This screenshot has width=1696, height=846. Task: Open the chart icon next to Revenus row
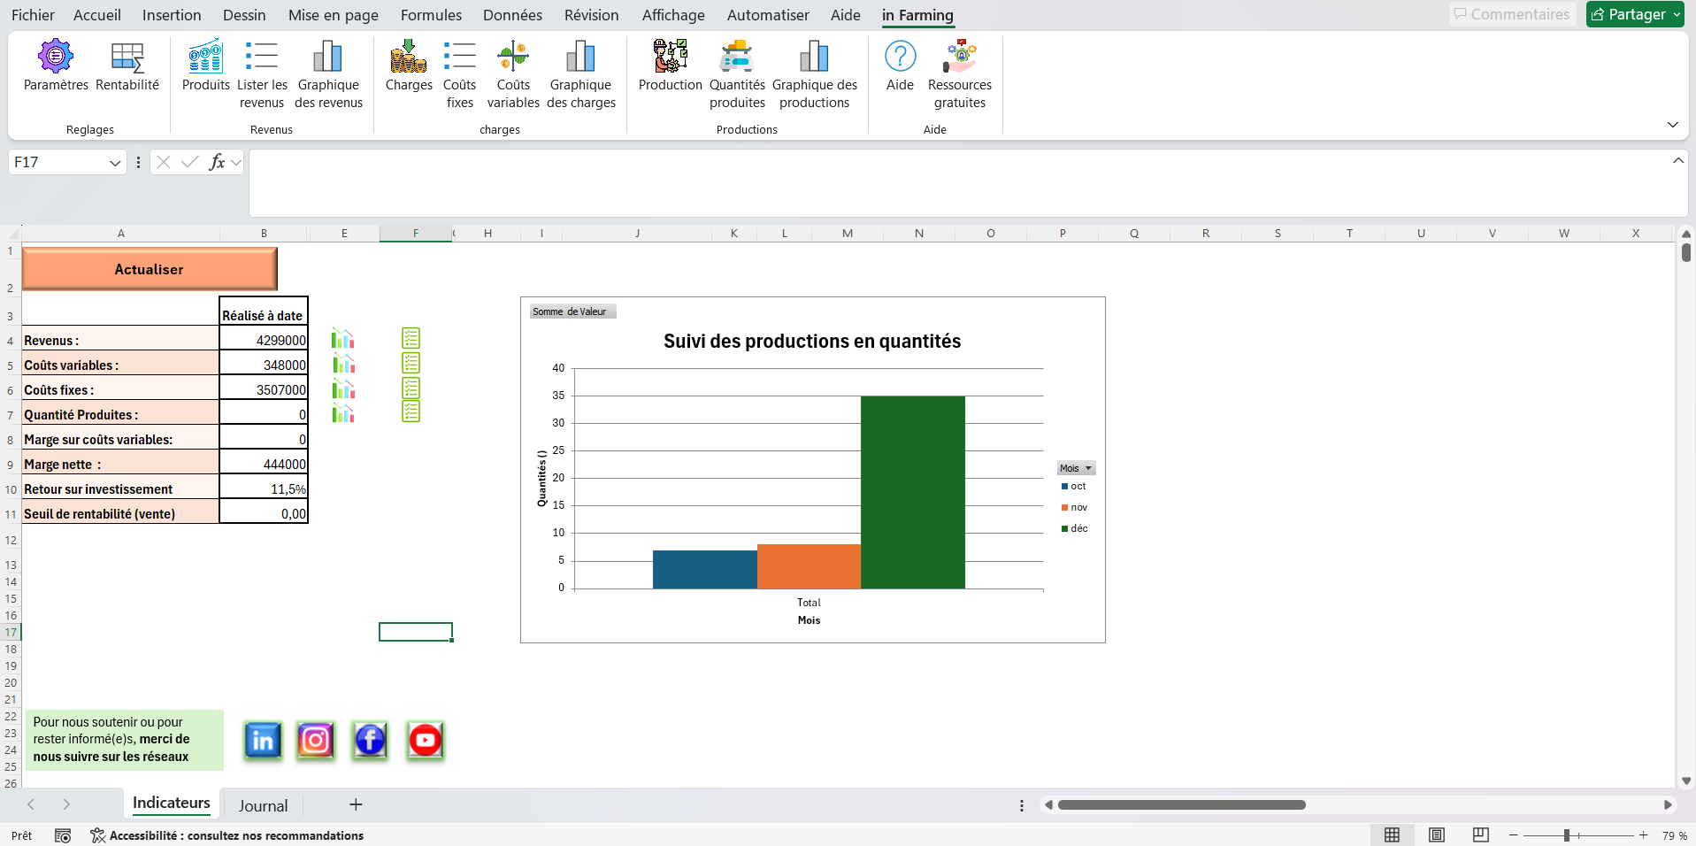click(343, 339)
